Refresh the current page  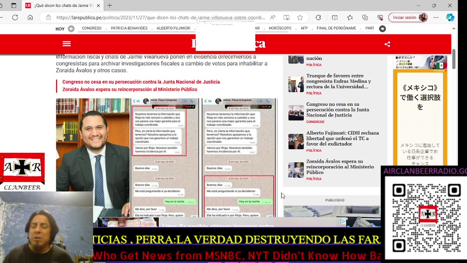click(15, 18)
